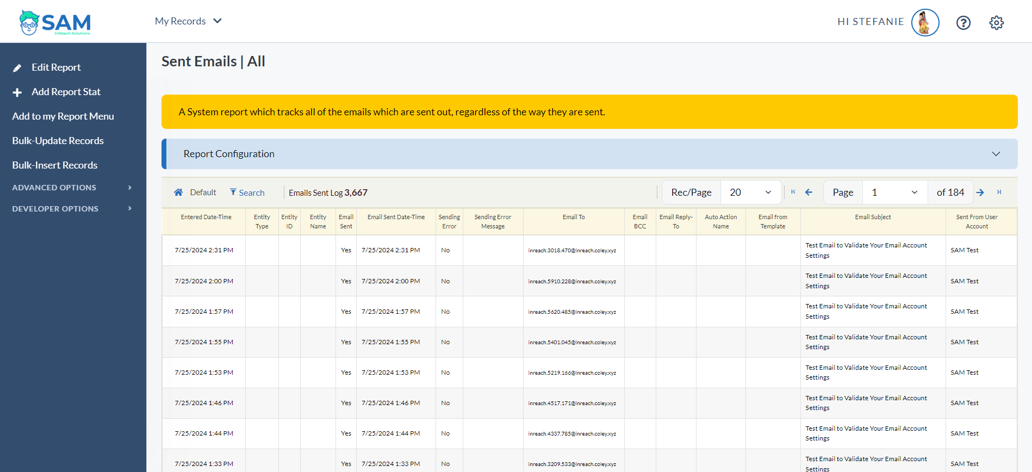Open the settings gear icon
This screenshot has height=472, width=1032.
[996, 23]
